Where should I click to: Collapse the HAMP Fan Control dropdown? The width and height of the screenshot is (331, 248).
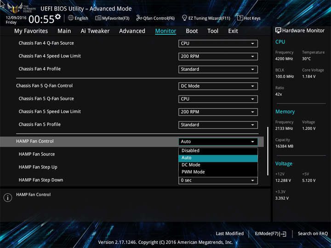(x=218, y=142)
